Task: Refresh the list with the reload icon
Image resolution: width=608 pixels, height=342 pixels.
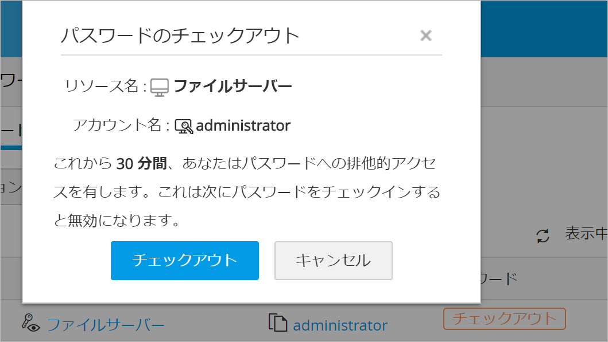Action: (x=543, y=235)
